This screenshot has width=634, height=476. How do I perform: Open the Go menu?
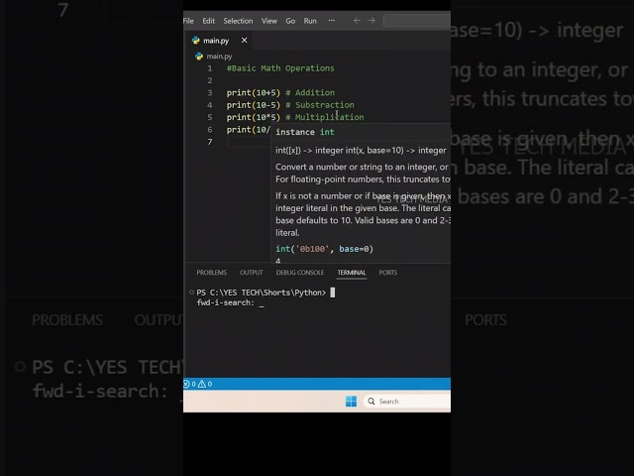(x=290, y=21)
